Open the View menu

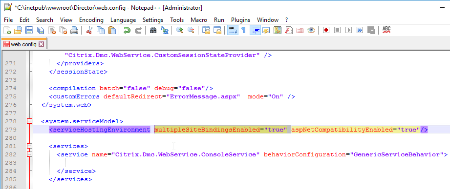click(66, 20)
